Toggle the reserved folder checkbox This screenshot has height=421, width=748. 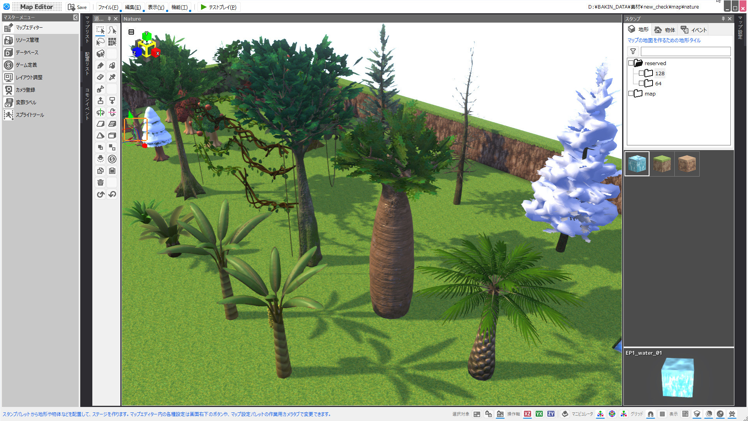631,63
